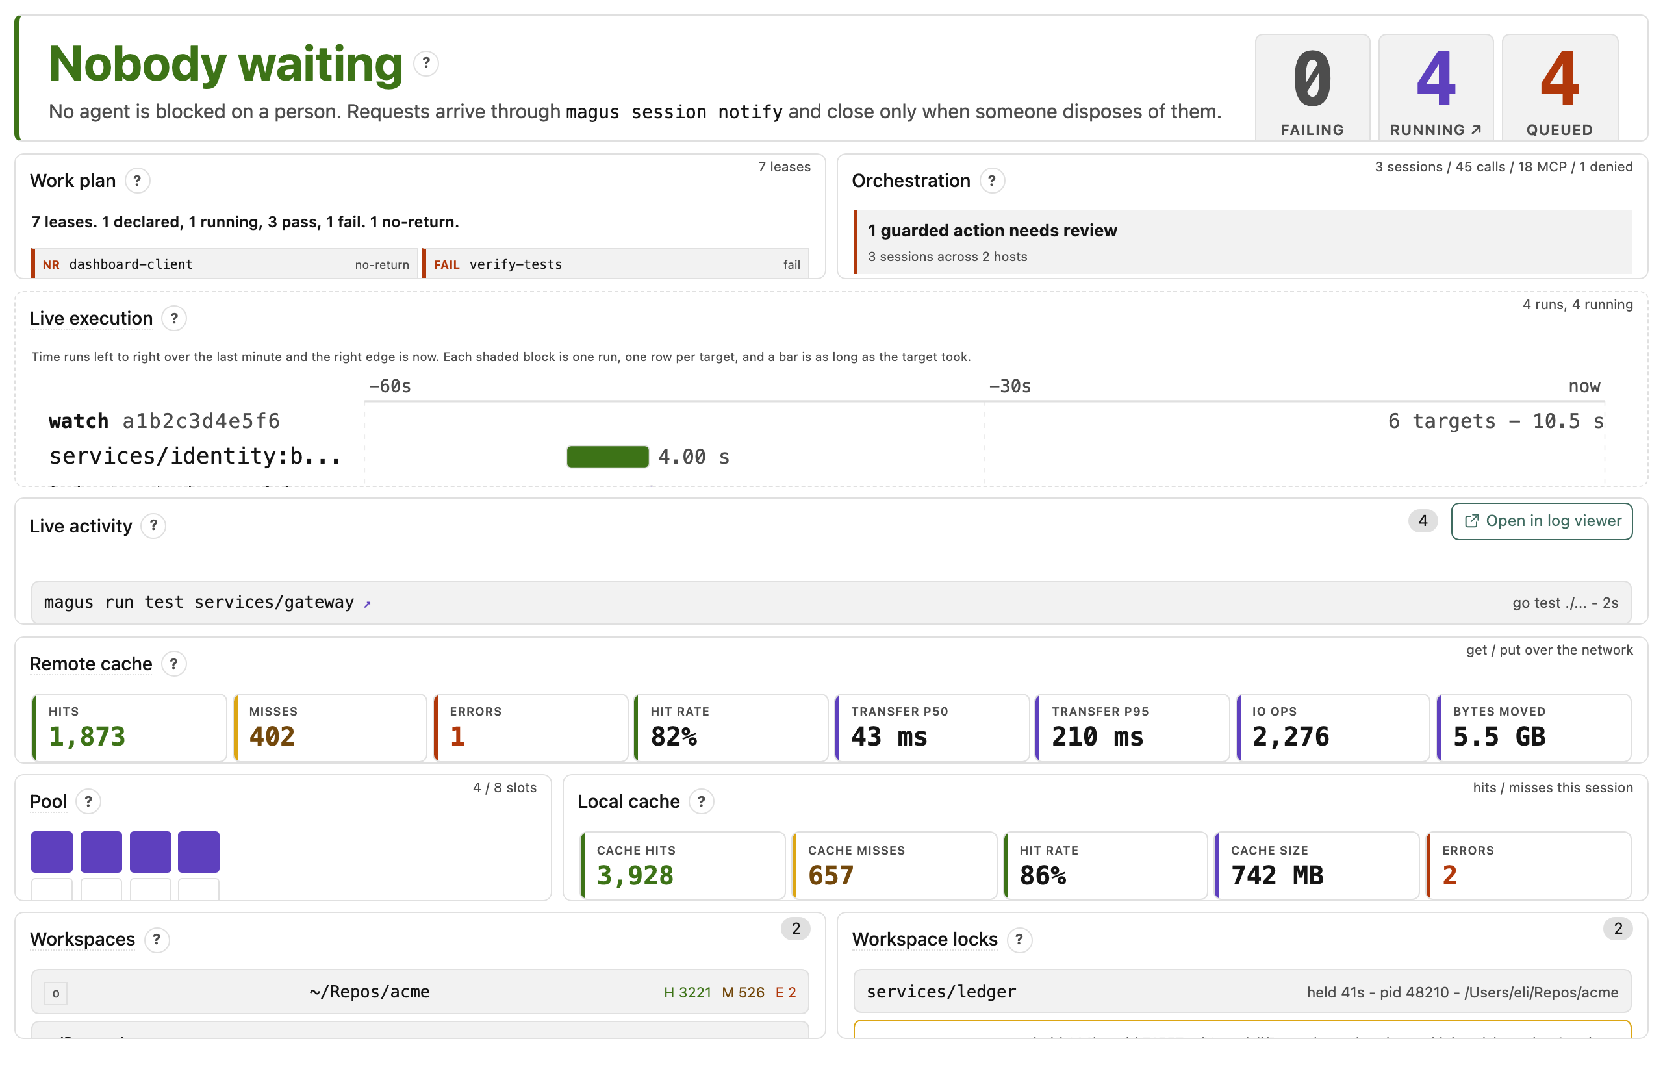Click the 6 targets – 10.5 s summary
The image size is (1663, 1065).
1495,421
